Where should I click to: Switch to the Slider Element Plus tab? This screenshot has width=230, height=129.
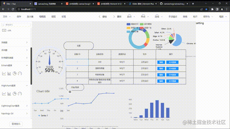(143, 4)
